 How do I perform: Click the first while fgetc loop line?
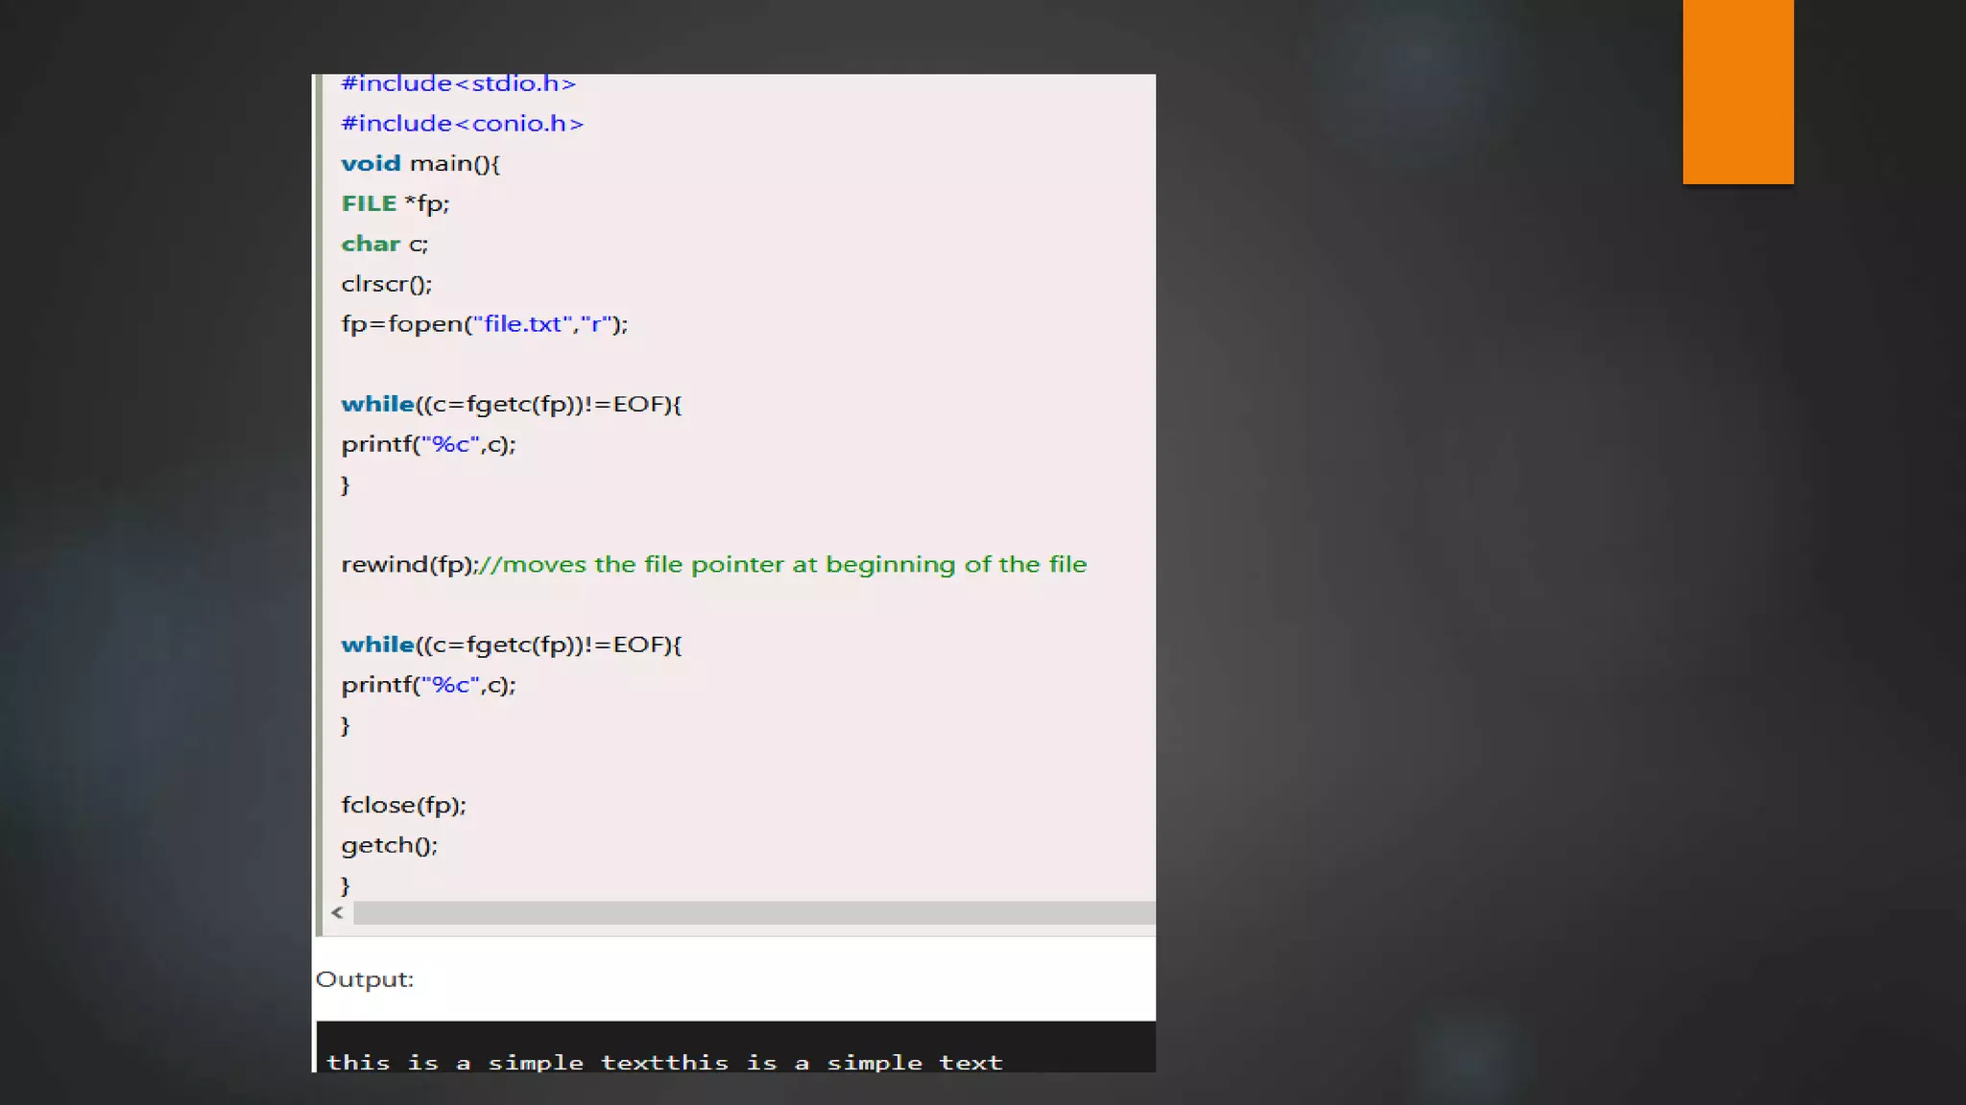tap(512, 405)
